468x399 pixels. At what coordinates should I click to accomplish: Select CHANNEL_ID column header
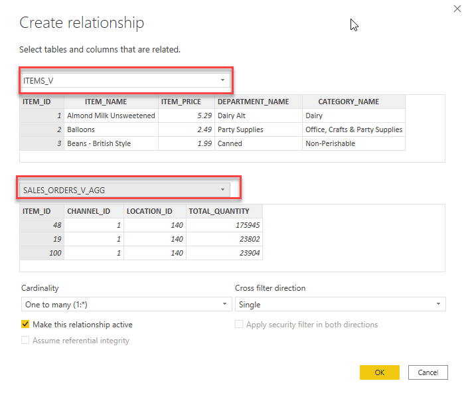(x=87, y=211)
